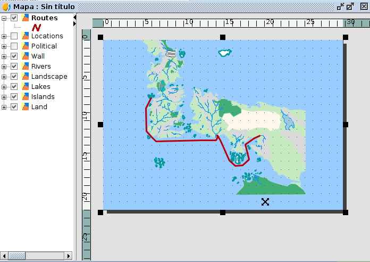This screenshot has width=370, height=262.
Task: Click the layer panel scroll left arrow
Action: (4, 256)
